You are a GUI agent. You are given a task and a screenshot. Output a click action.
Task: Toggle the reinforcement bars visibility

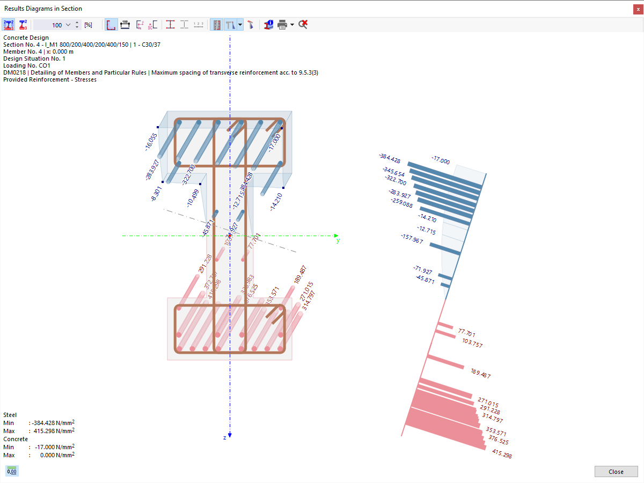pos(217,24)
